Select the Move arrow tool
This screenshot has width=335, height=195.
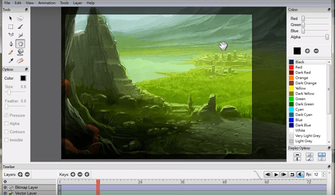point(10,18)
